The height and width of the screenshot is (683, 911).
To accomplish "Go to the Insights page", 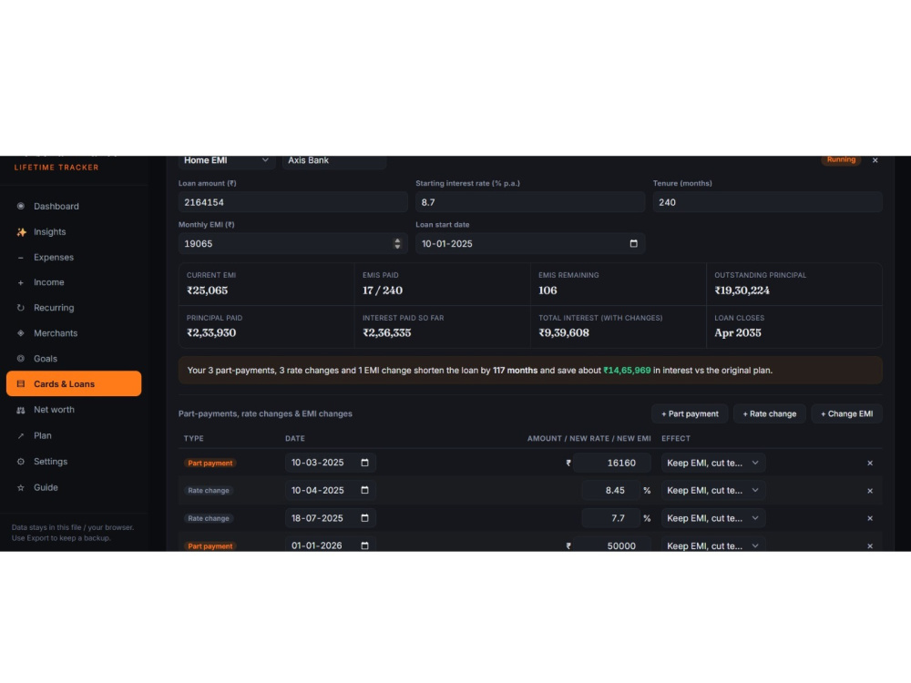I will [74, 231].
